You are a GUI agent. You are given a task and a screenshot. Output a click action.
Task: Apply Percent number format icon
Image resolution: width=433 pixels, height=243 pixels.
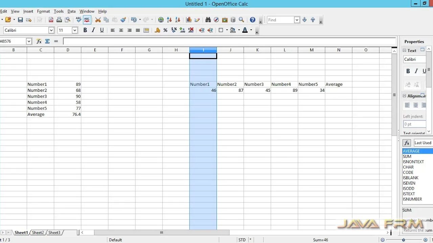(x=165, y=30)
